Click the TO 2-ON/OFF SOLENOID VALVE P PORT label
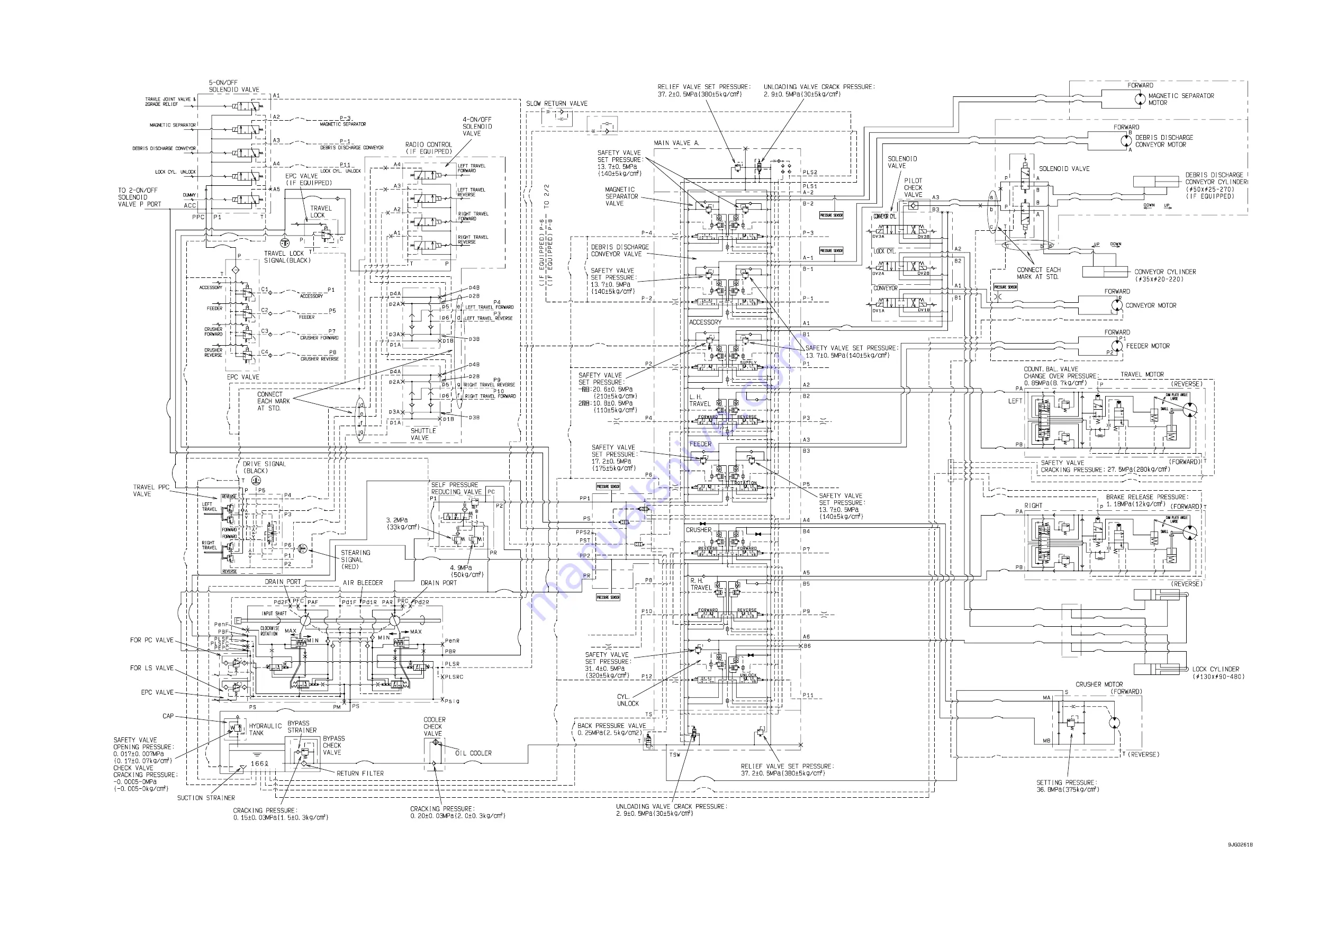 coord(139,197)
